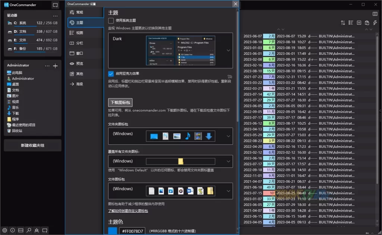Image resolution: width=382 pixels, height=235 pixels.
Task: Click the 下载图标包 button
Action: tap(120, 102)
